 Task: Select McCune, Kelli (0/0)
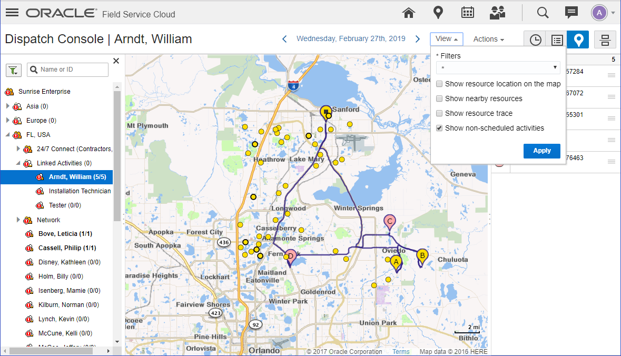(x=65, y=333)
